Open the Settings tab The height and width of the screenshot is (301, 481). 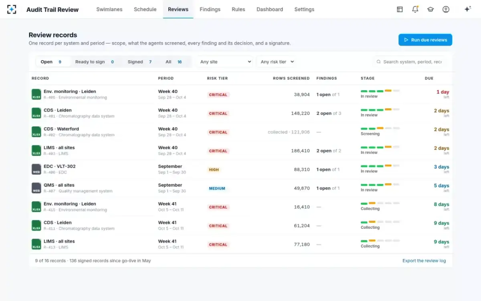click(304, 9)
